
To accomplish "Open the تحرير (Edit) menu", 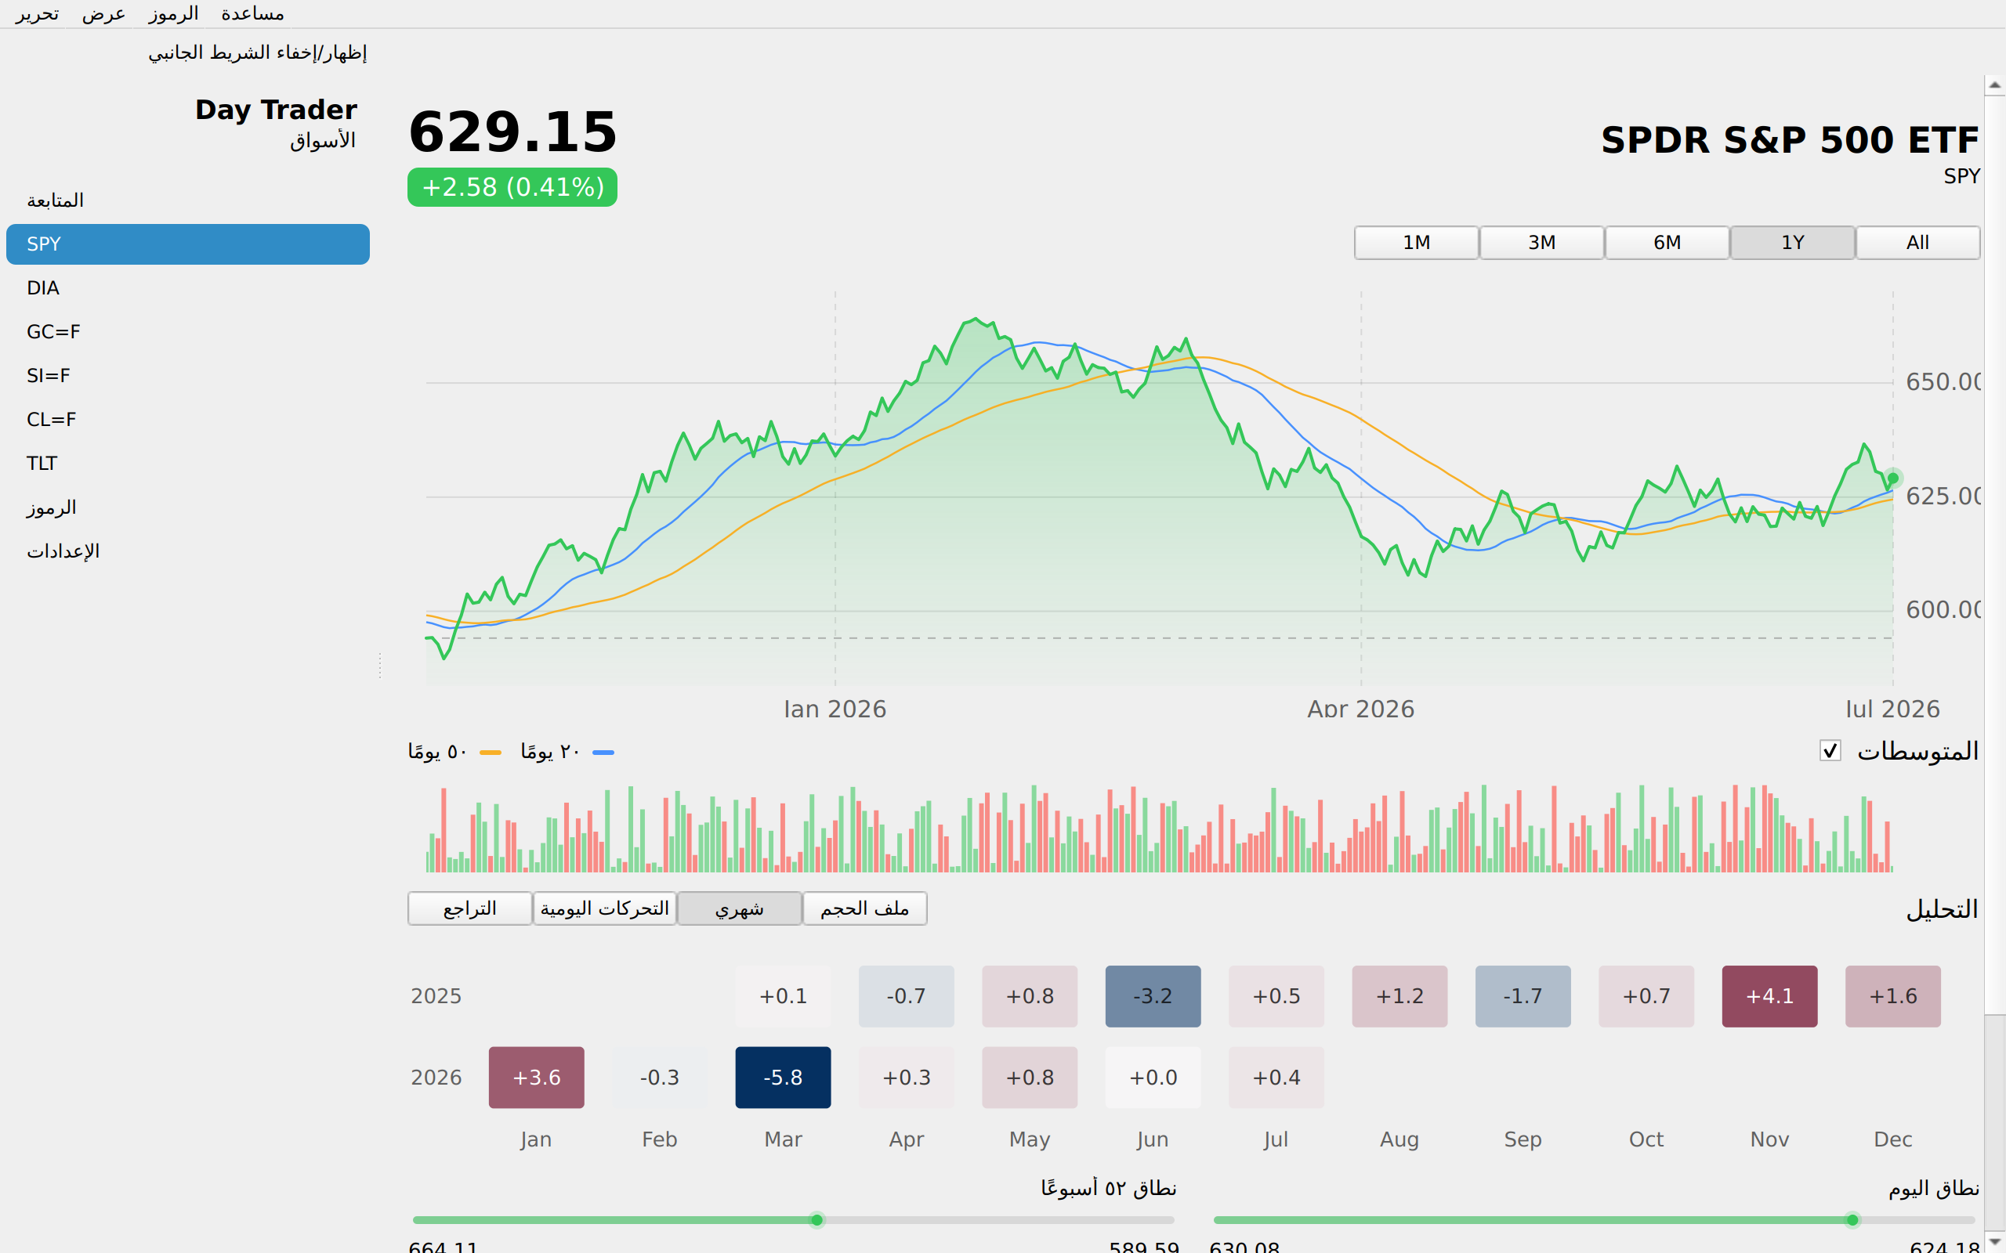I will pos(38,14).
